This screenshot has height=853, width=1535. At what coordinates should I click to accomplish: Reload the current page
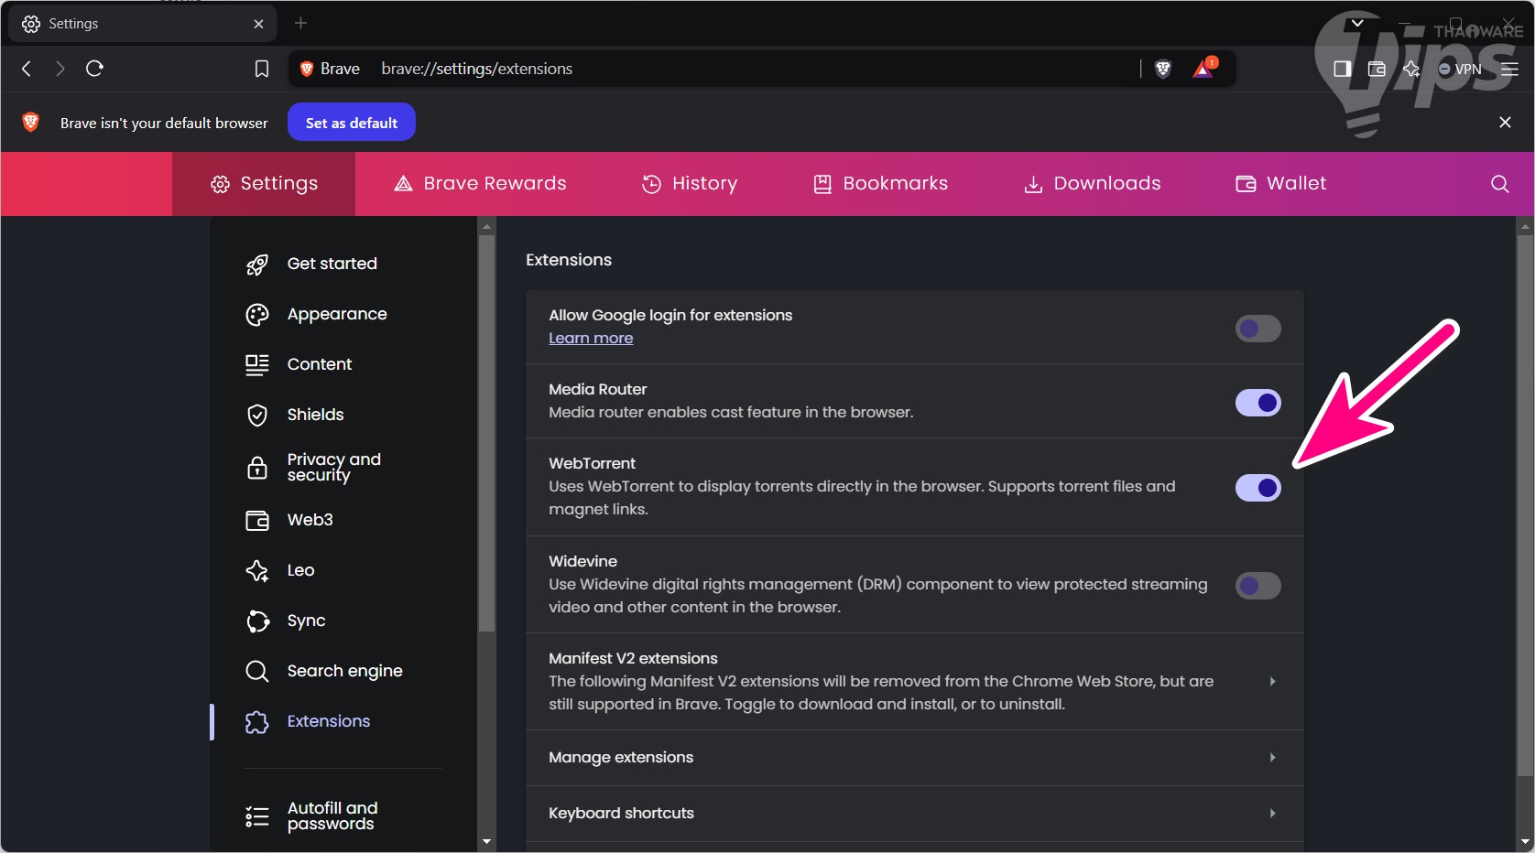pyautogui.click(x=94, y=69)
